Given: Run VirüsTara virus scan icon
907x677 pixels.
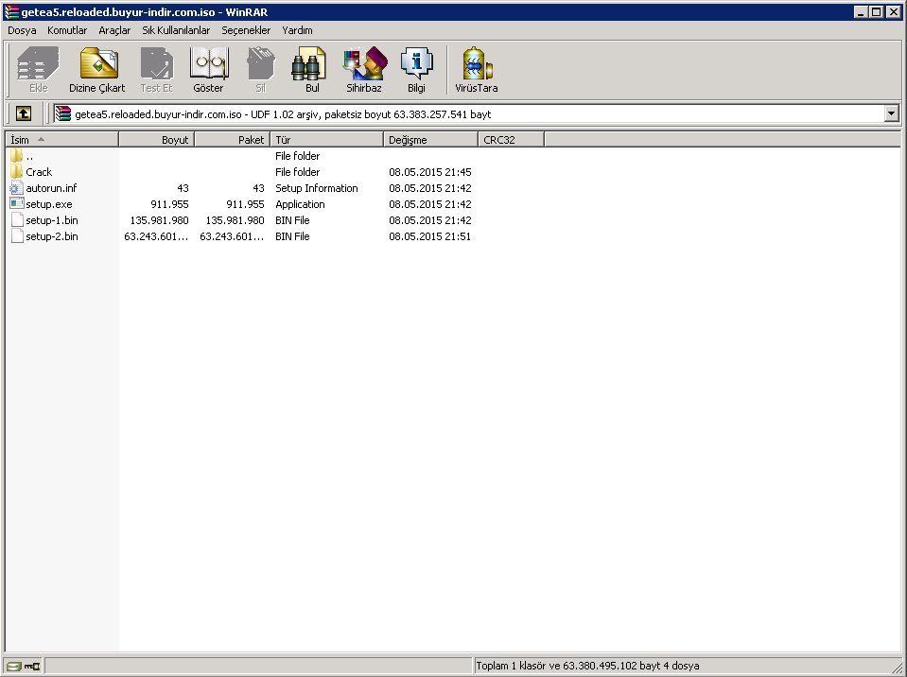Looking at the screenshot, I should pos(478,63).
